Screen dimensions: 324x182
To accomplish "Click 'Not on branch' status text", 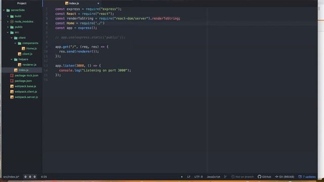I will [245, 176].
